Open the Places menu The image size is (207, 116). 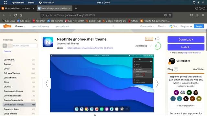coord(31,3)
